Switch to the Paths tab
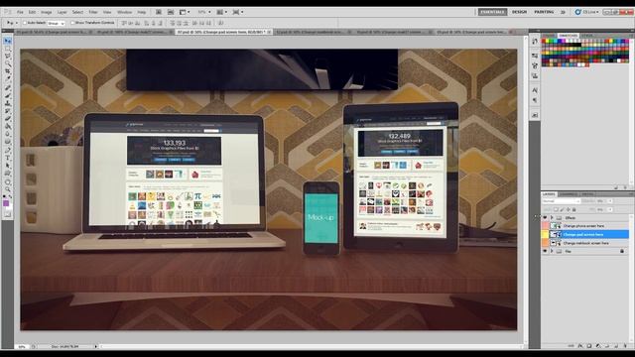This screenshot has width=635, height=357. 587,194
